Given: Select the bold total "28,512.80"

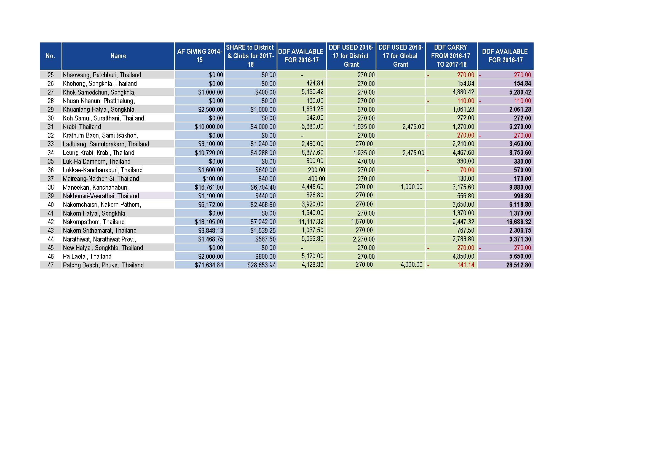Looking at the screenshot, I should 519,265.
